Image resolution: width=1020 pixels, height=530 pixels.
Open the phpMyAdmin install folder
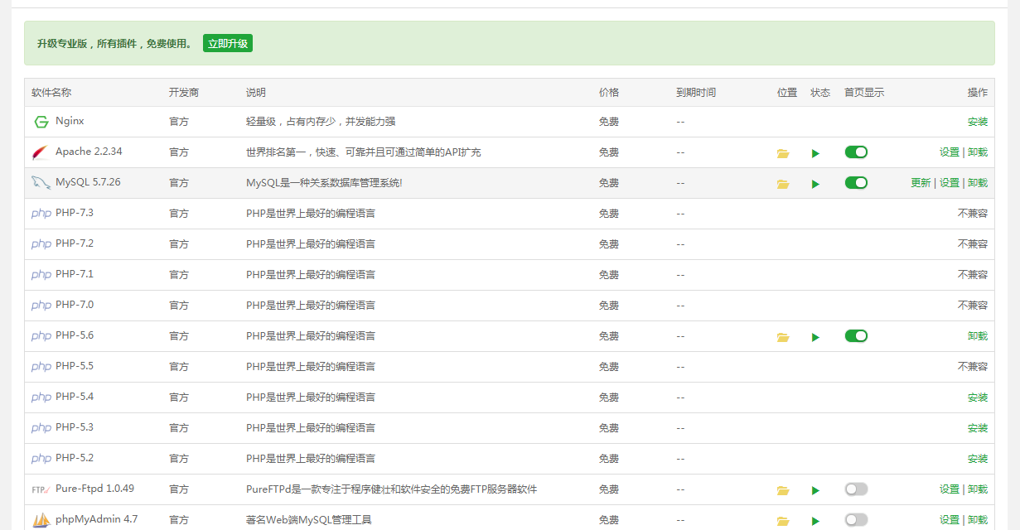(x=783, y=521)
